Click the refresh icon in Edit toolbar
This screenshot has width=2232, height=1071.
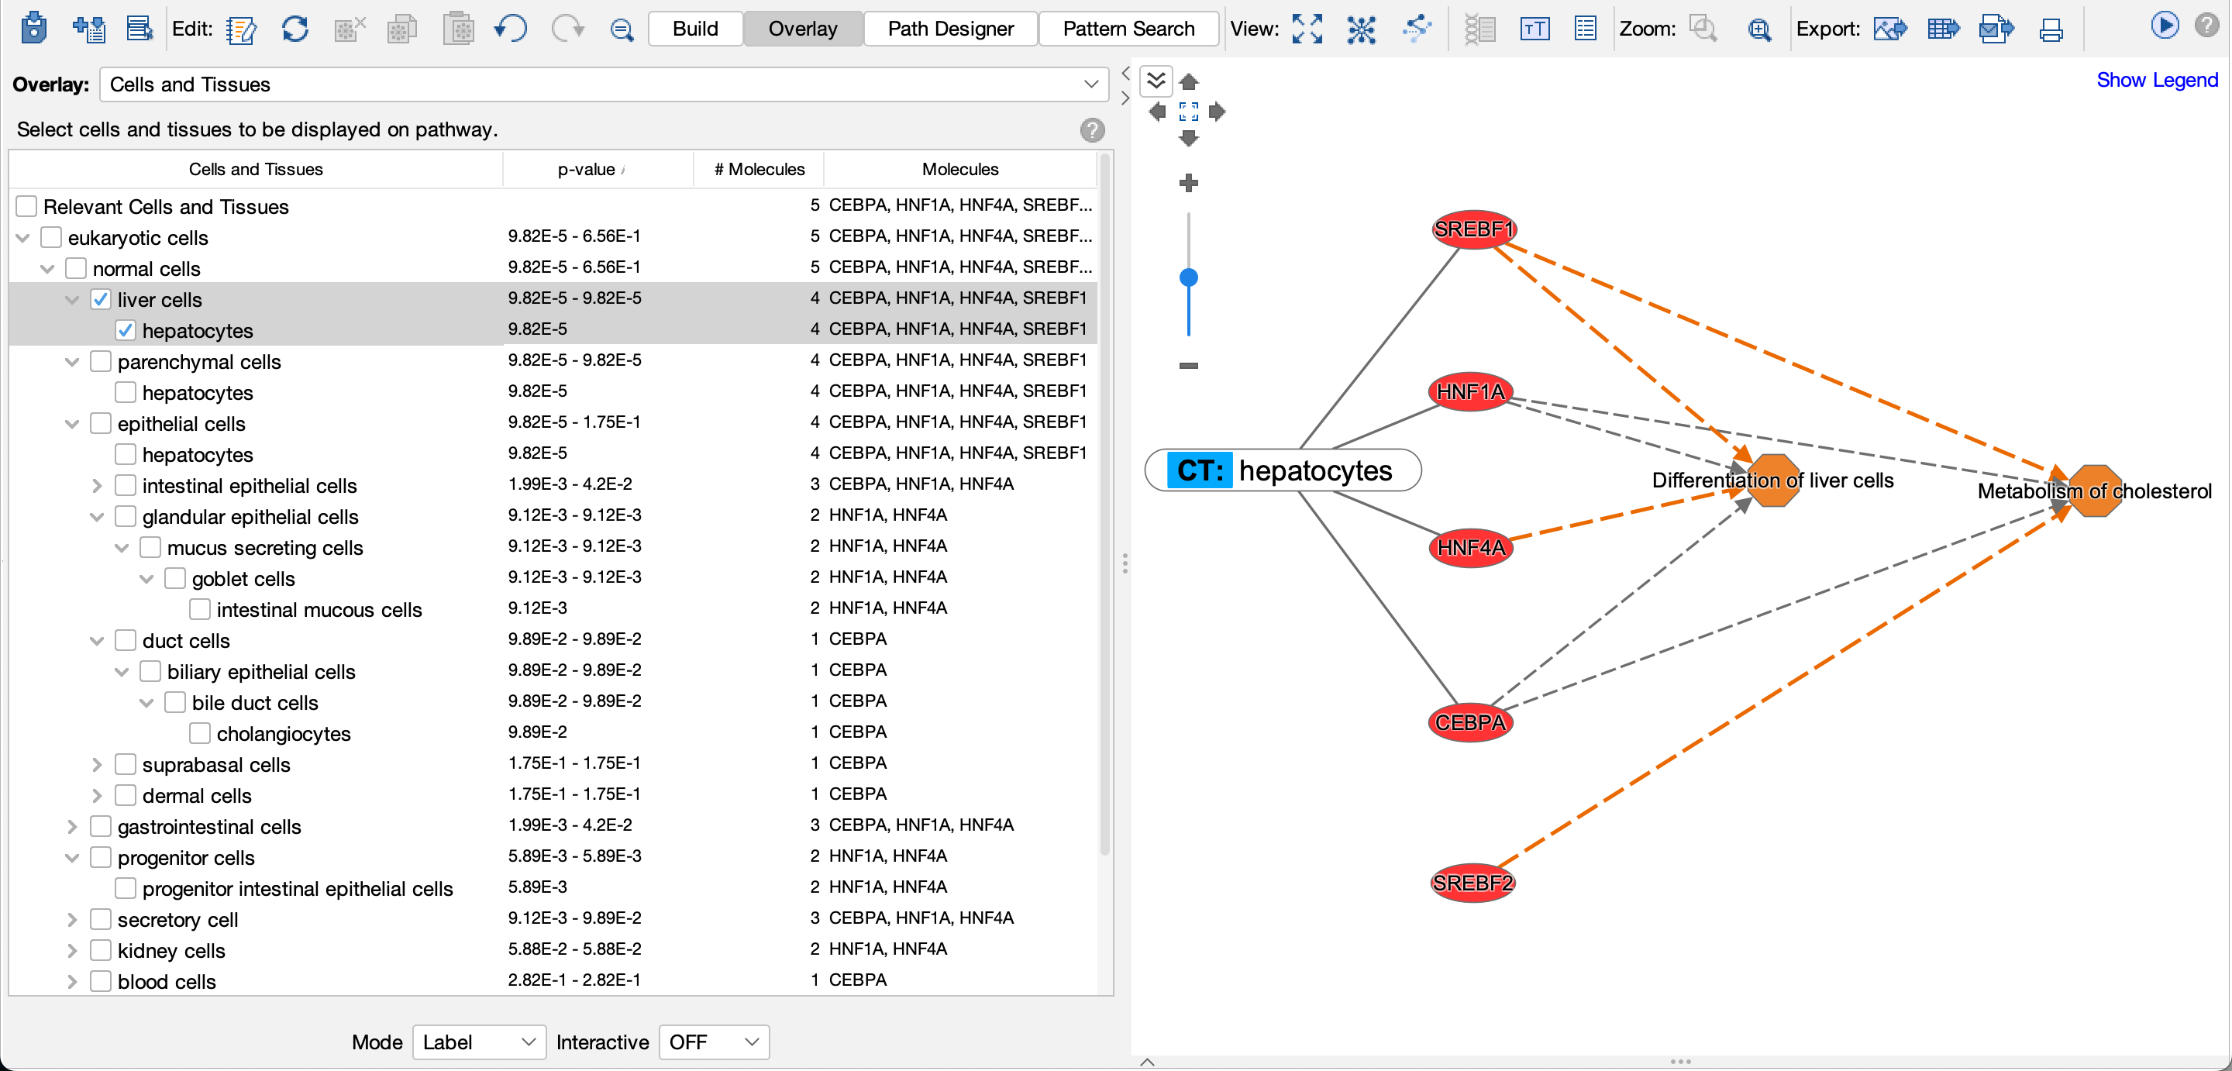coord(294,29)
